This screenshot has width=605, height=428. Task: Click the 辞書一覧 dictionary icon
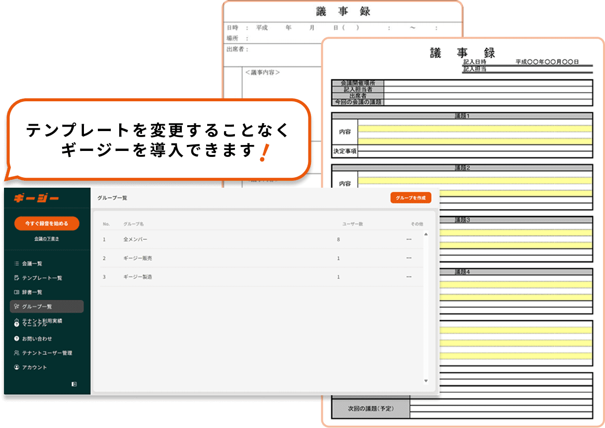pyautogui.click(x=16, y=292)
